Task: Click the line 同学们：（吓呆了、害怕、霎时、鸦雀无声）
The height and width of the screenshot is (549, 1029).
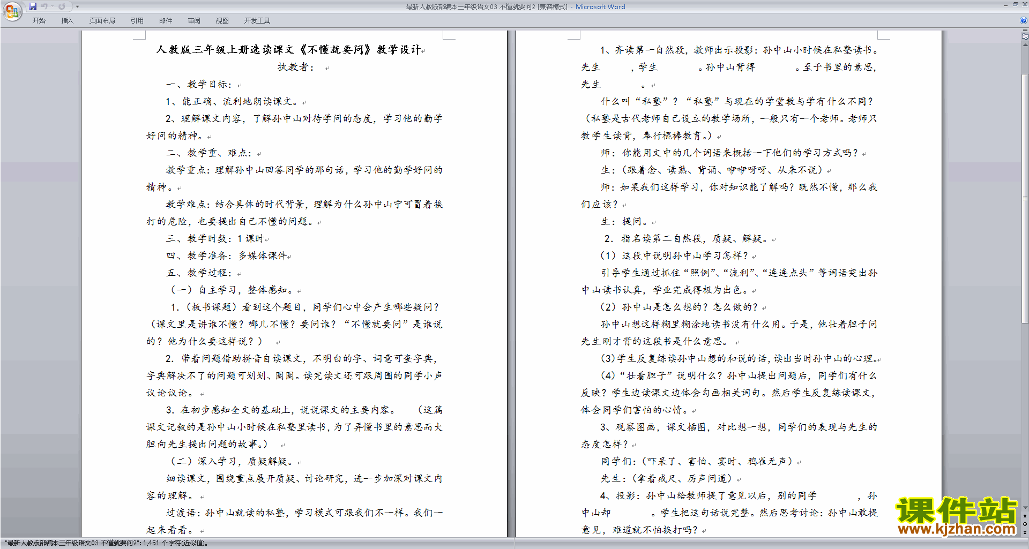Action: (x=697, y=461)
